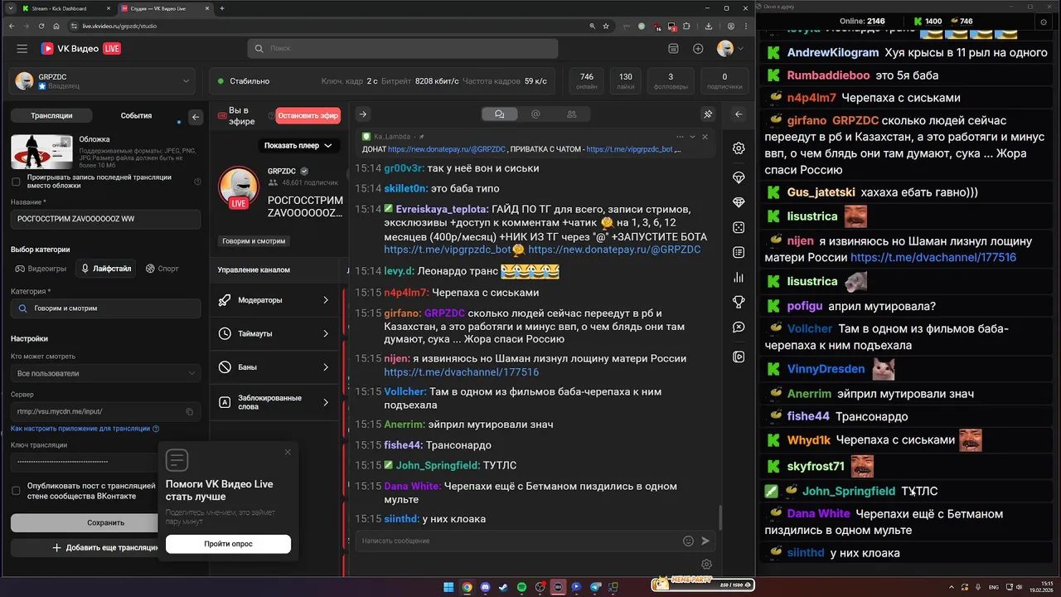Screen dimensions: 1061x597
Task: Select the Спорт category type
Action: coord(162,269)
